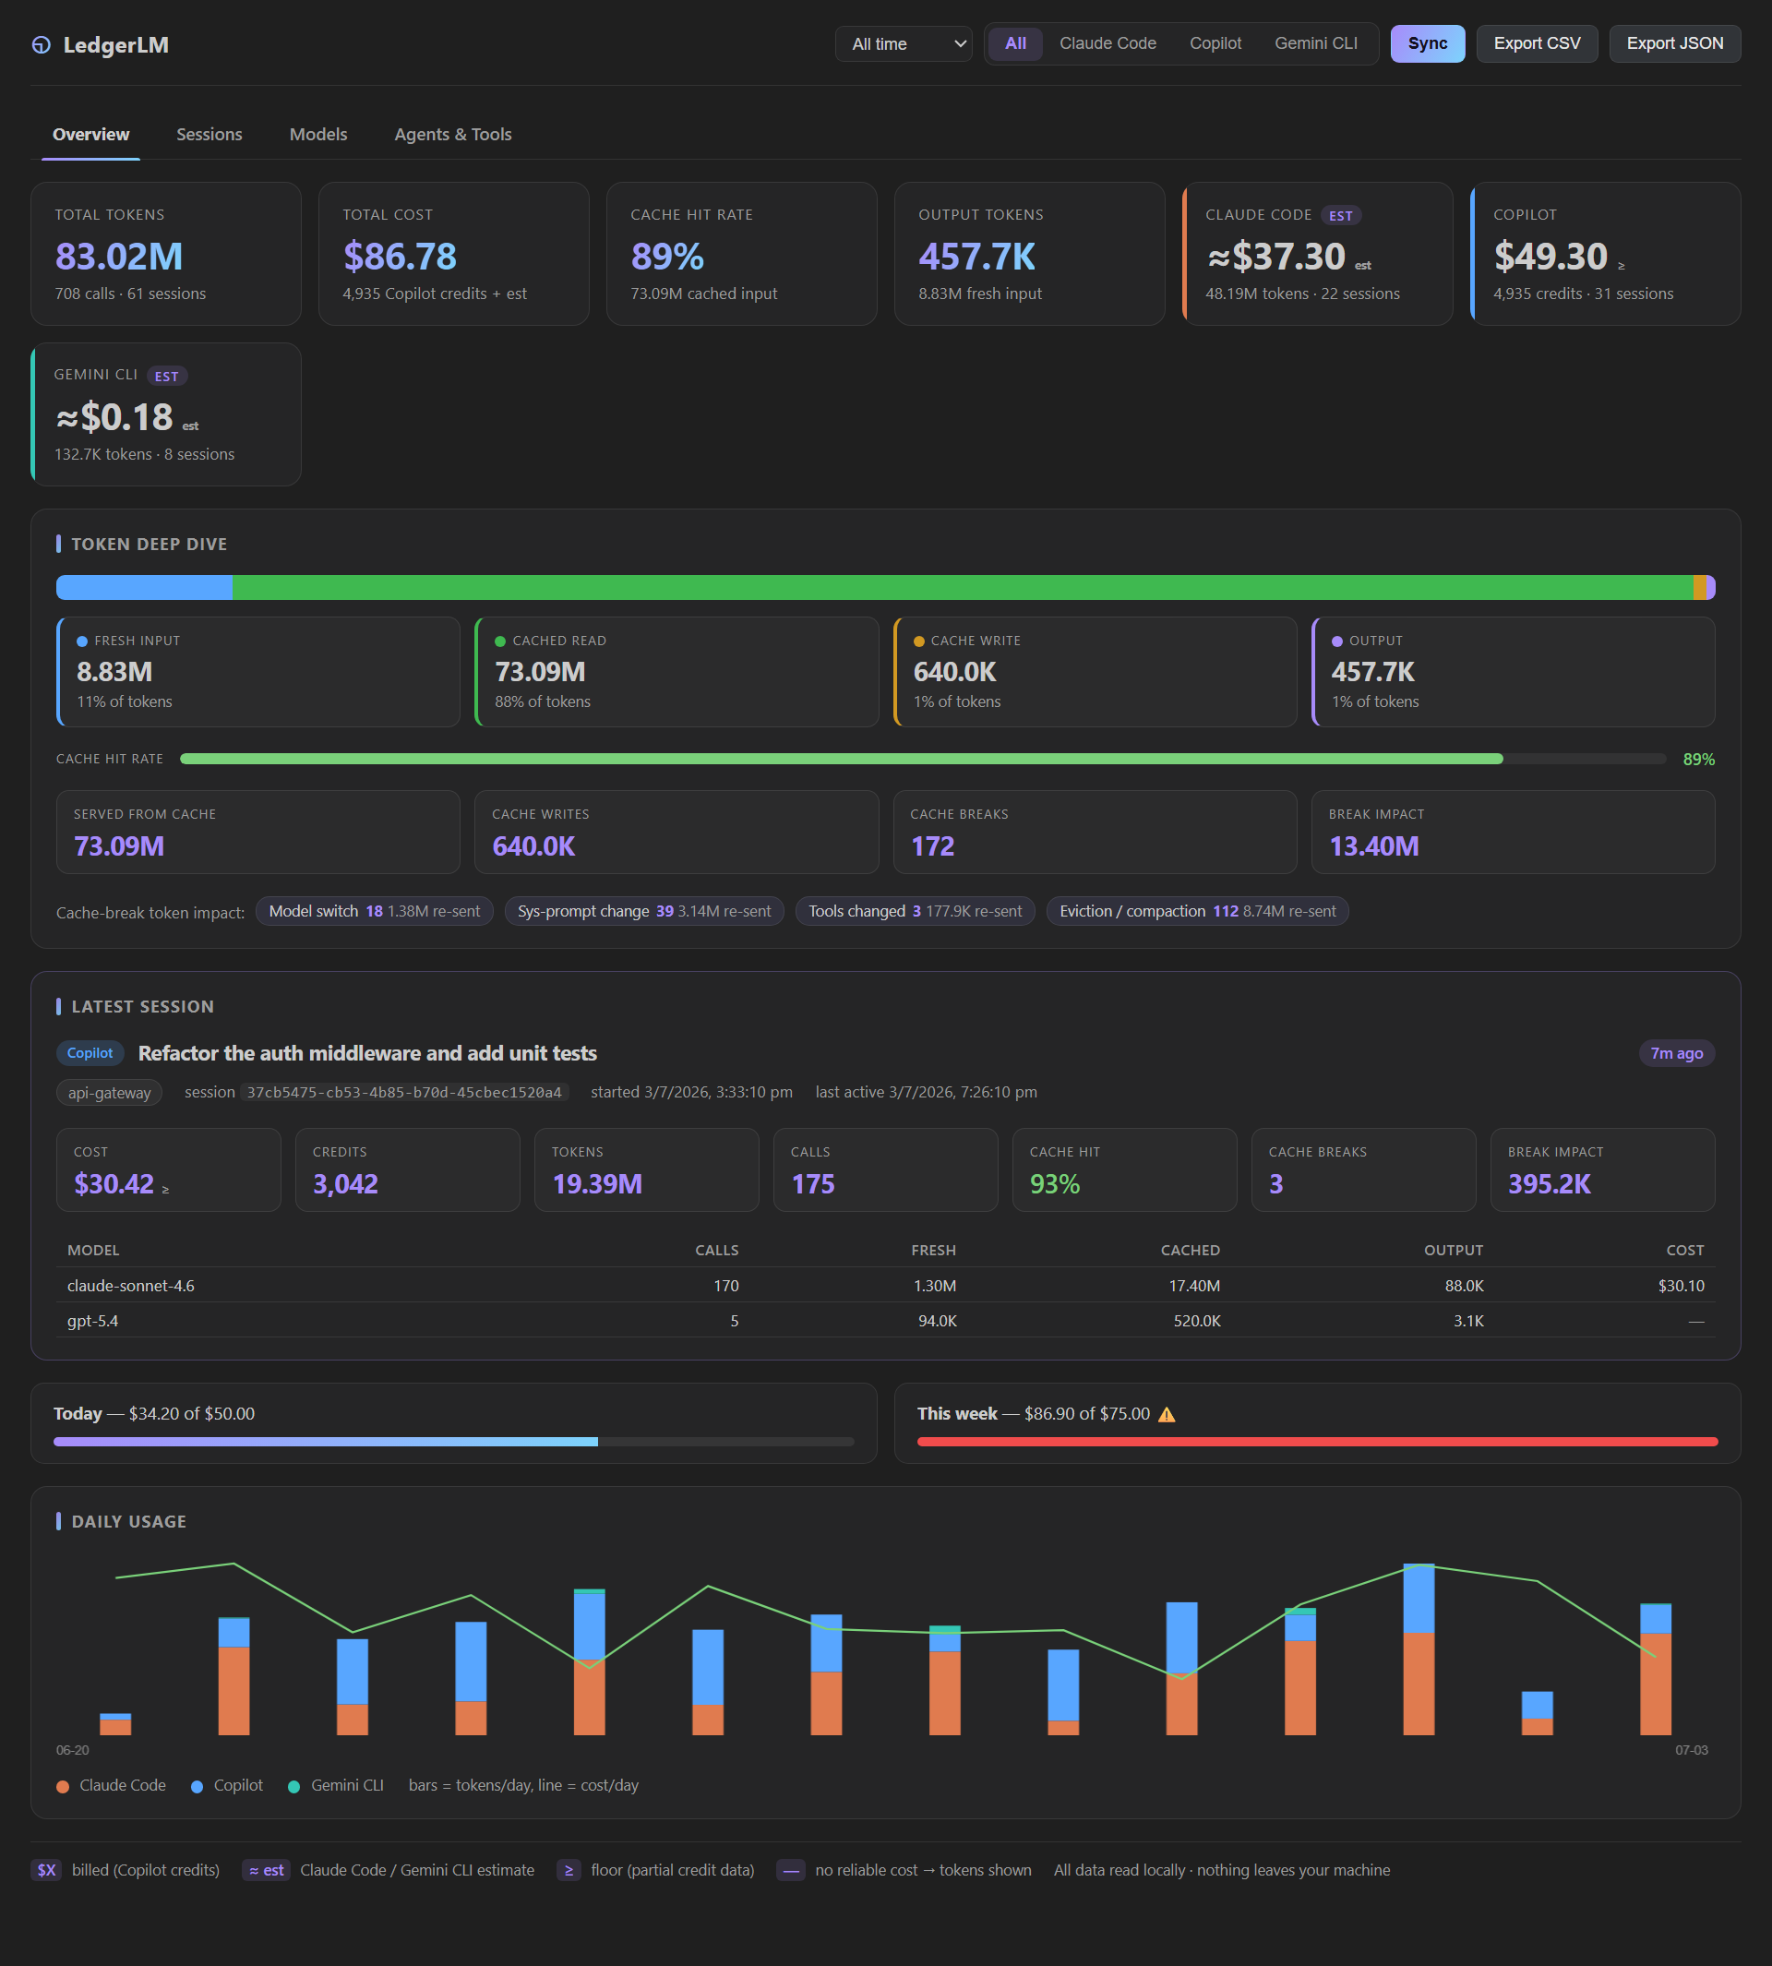Image resolution: width=1772 pixels, height=1966 pixels.
Task: Open the Models tab
Action: (318, 135)
